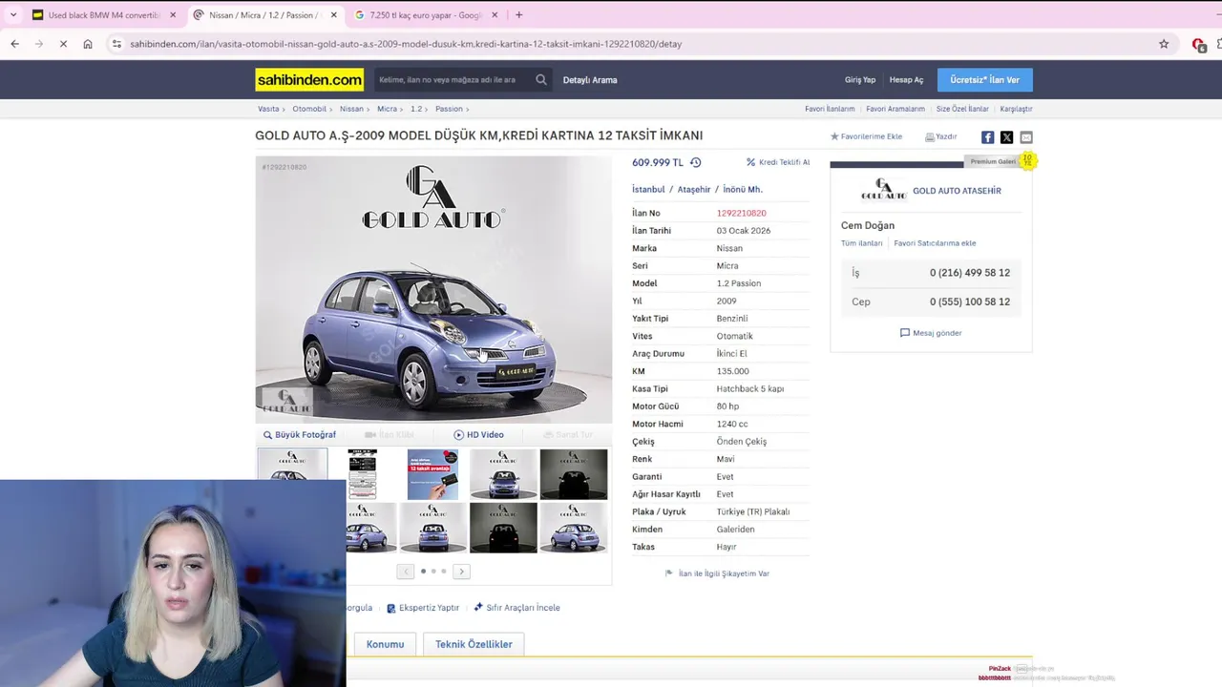Screen dimensions: 1222x687
Task: Open tab search dropdown arrow
Action: (12, 15)
